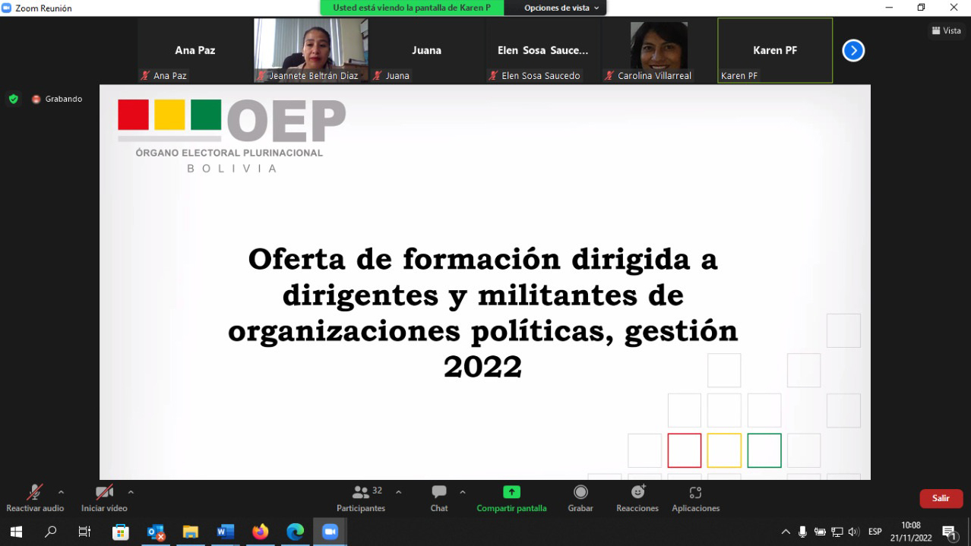
Task: Leave the meeting with Salir
Action: [941, 498]
